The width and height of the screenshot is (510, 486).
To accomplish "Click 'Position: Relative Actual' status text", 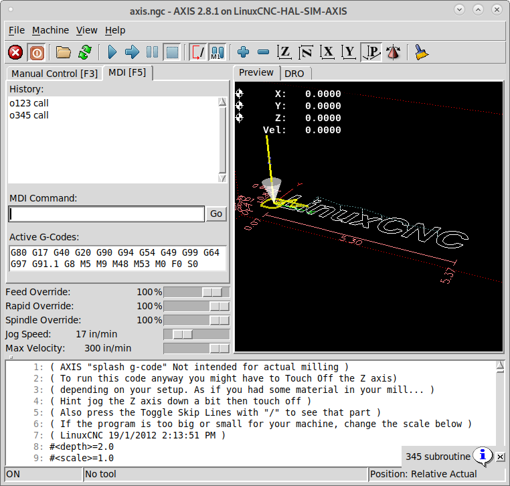I will click(x=423, y=475).
